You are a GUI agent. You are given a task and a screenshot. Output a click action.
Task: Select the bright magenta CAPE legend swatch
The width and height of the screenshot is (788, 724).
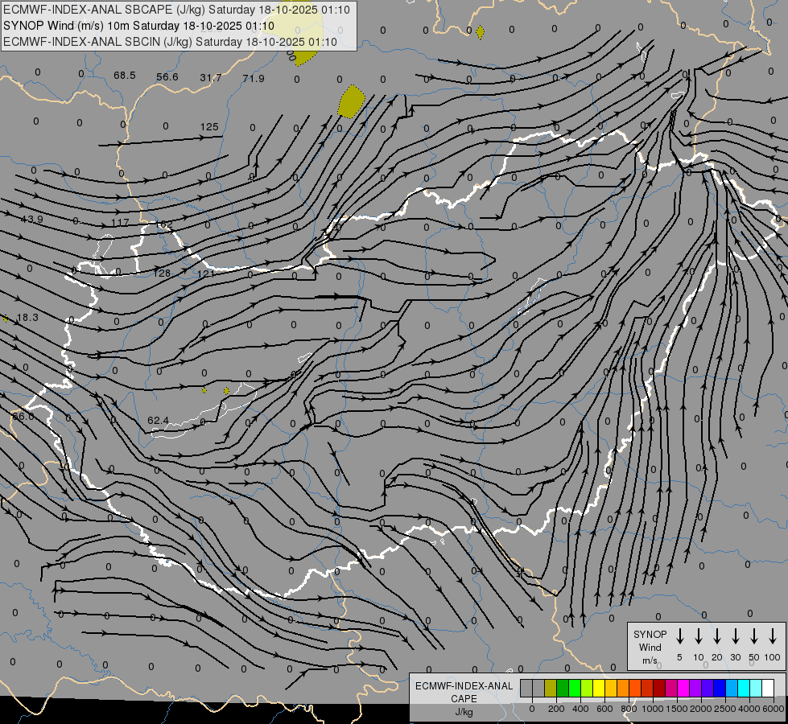point(683,688)
